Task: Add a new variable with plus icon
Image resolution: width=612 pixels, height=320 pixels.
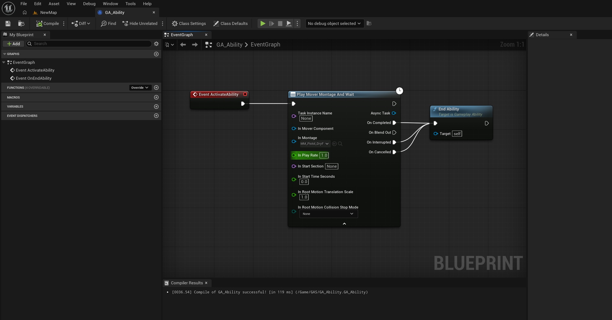Action: pyautogui.click(x=156, y=106)
